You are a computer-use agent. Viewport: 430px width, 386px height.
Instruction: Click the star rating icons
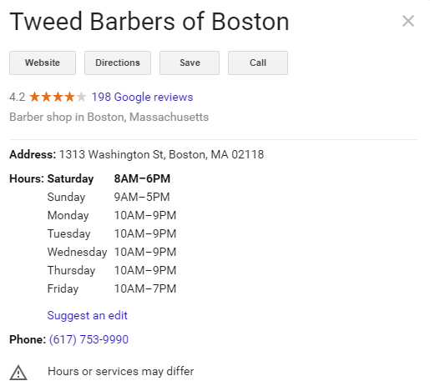click(x=58, y=97)
